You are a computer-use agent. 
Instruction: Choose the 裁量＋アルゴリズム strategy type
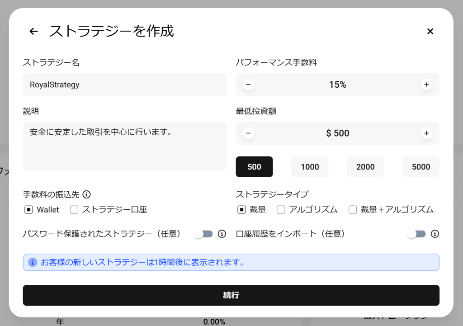click(353, 210)
